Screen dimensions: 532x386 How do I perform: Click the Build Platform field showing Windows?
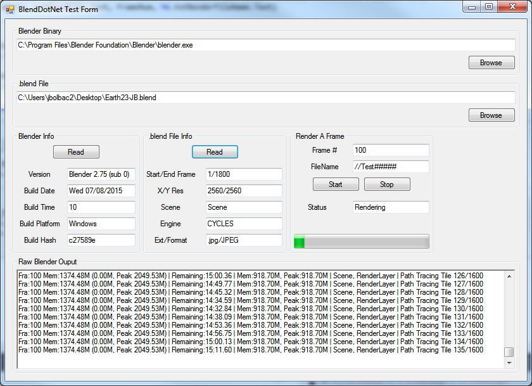pos(101,223)
